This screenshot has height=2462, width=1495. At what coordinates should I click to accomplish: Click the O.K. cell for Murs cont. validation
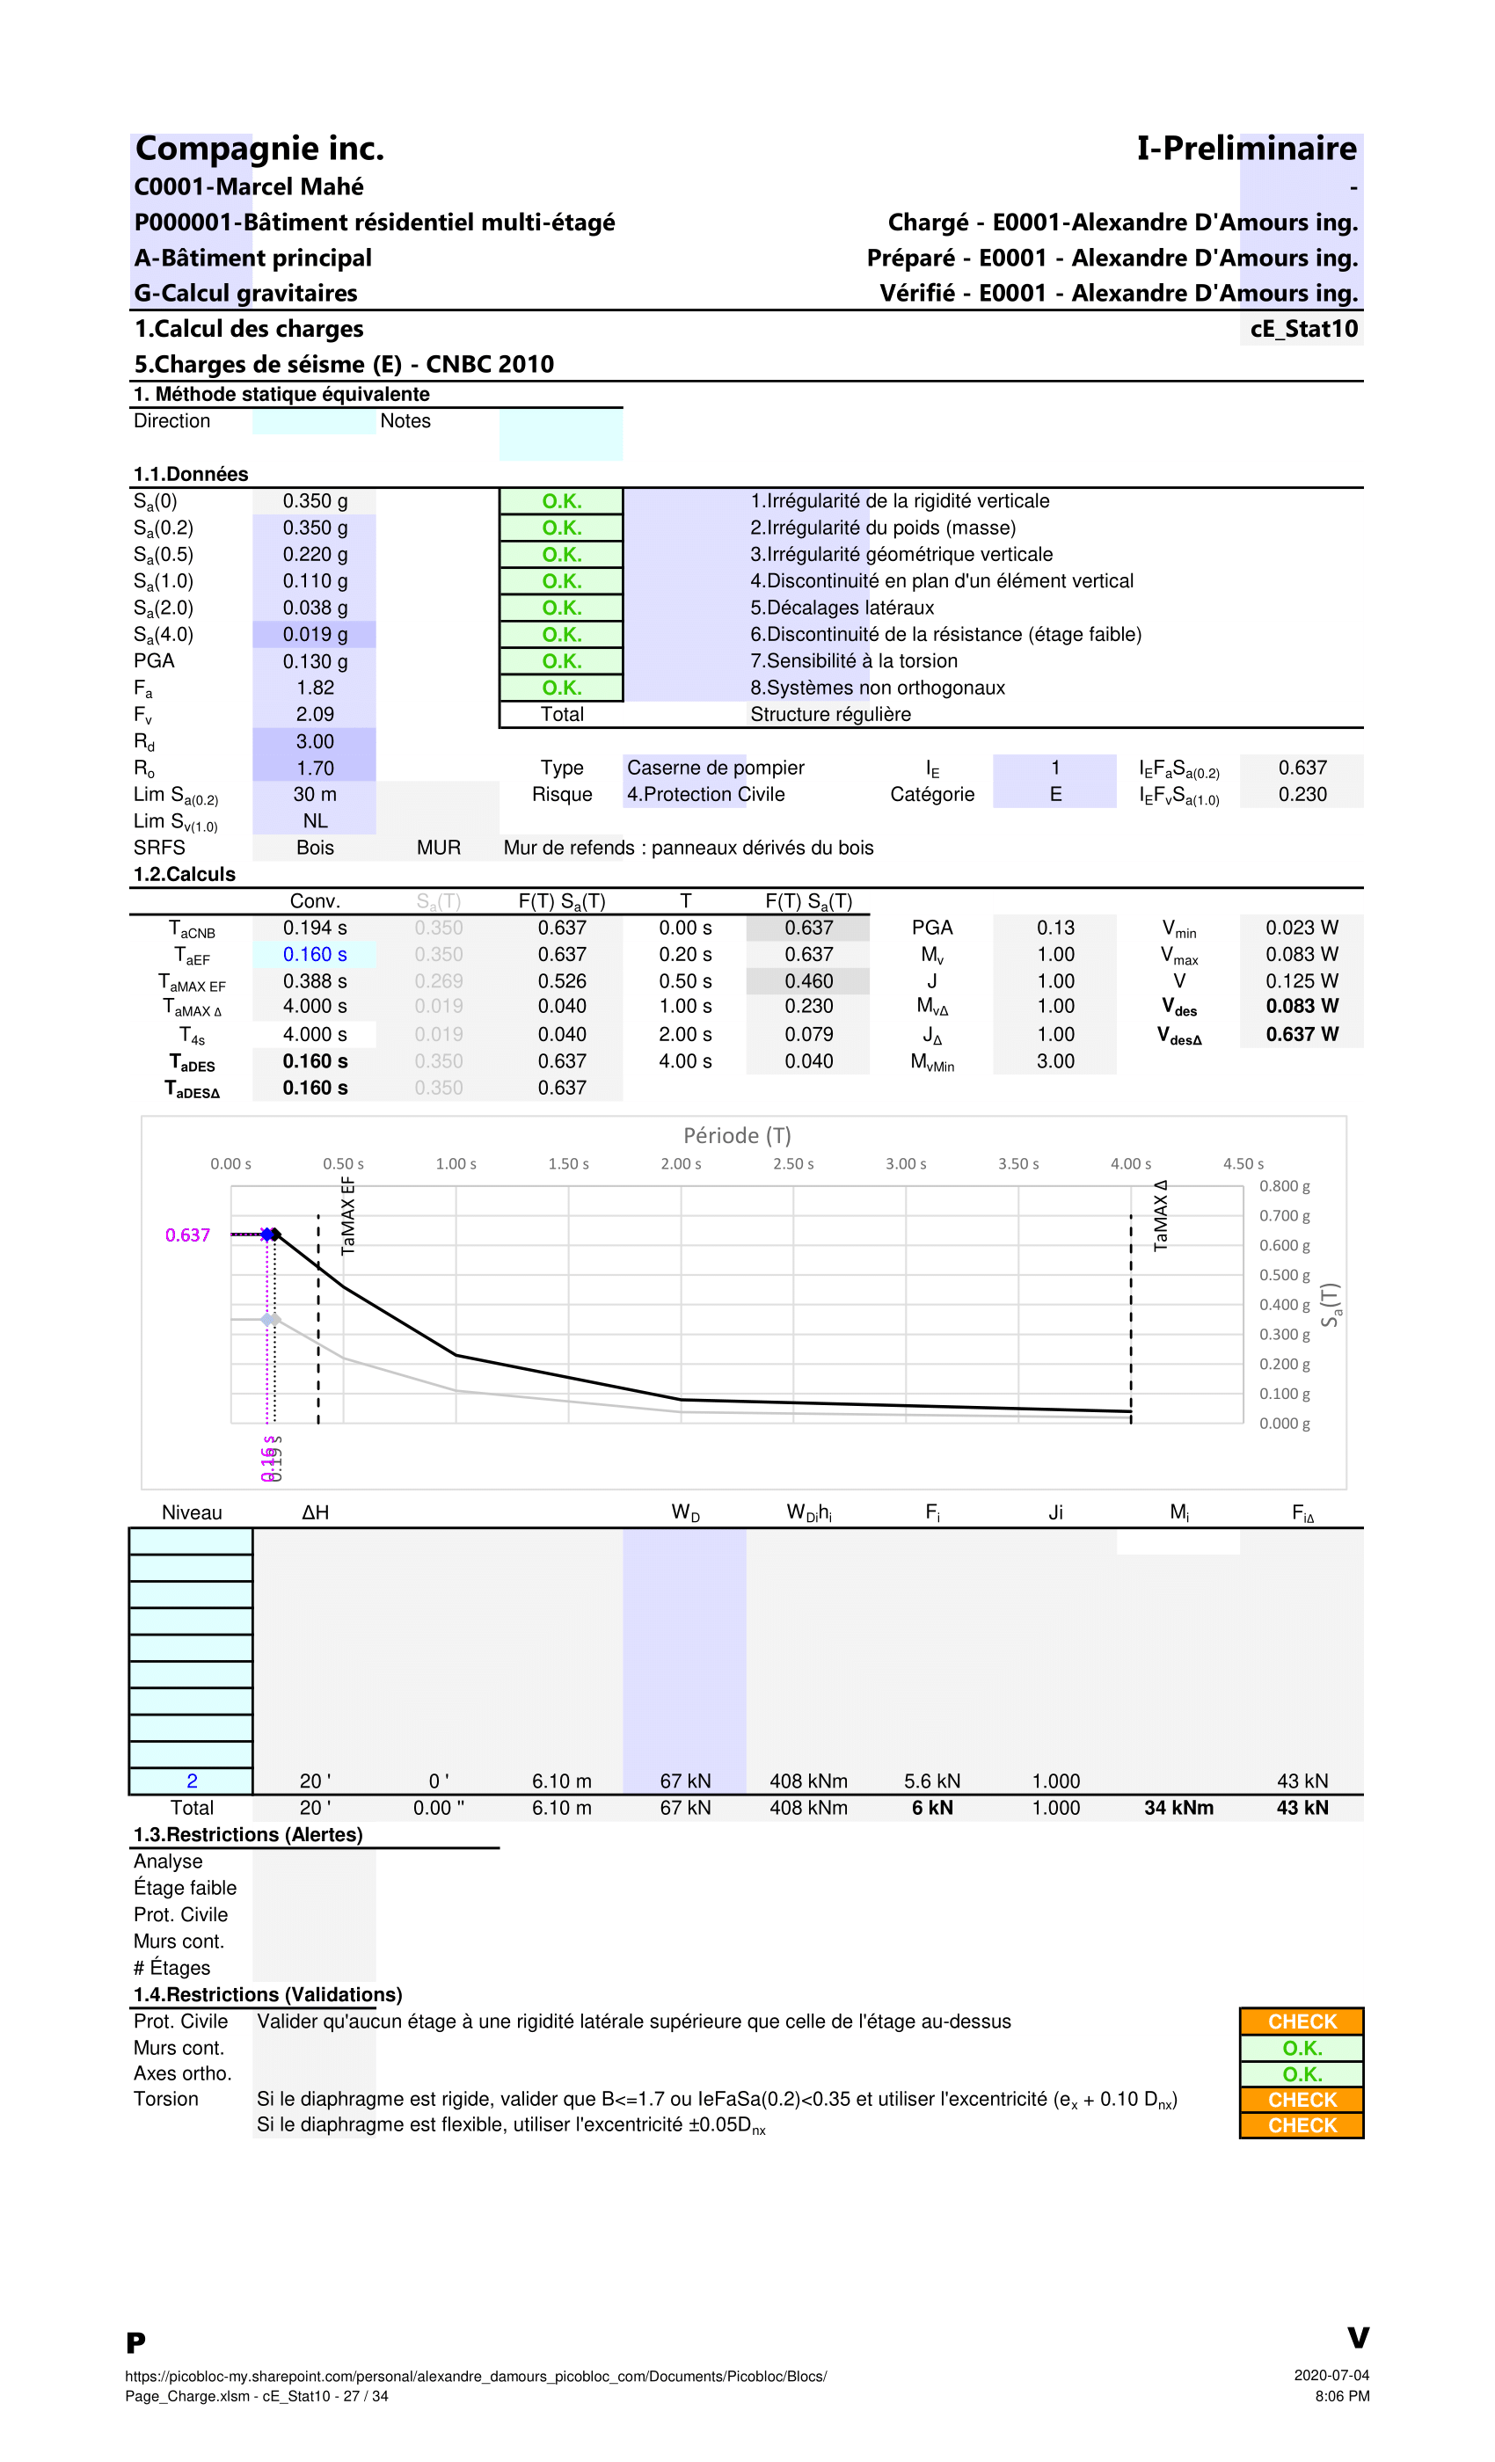point(1302,2049)
